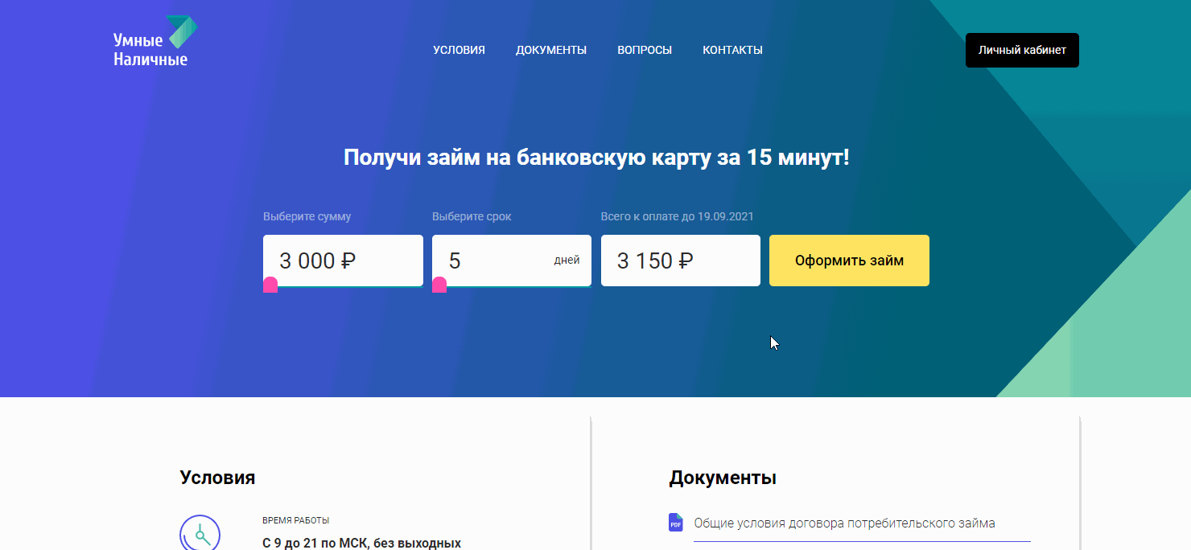Open the Документы navigation menu item

551,50
